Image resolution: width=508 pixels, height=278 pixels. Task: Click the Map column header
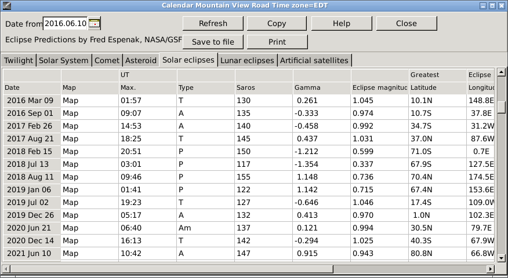pyautogui.click(x=90, y=87)
